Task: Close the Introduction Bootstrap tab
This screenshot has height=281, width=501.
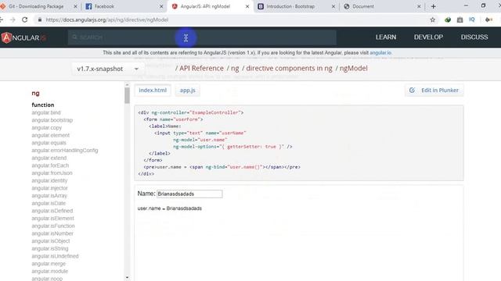Action: click(x=333, y=6)
